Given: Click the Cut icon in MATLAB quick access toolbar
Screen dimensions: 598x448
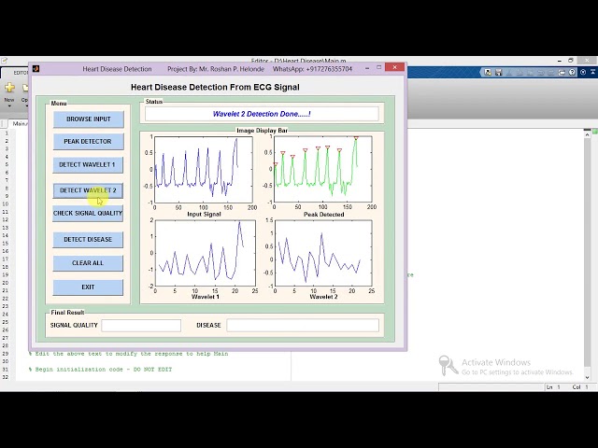Looking at the screenshot, I should coord(508,73).
